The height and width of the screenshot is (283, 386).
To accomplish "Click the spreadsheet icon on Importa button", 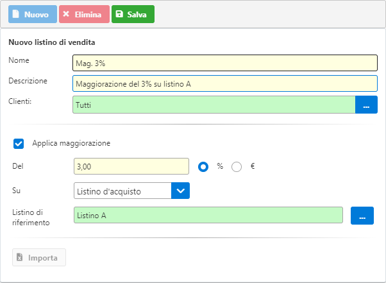I will pos(19,257).
